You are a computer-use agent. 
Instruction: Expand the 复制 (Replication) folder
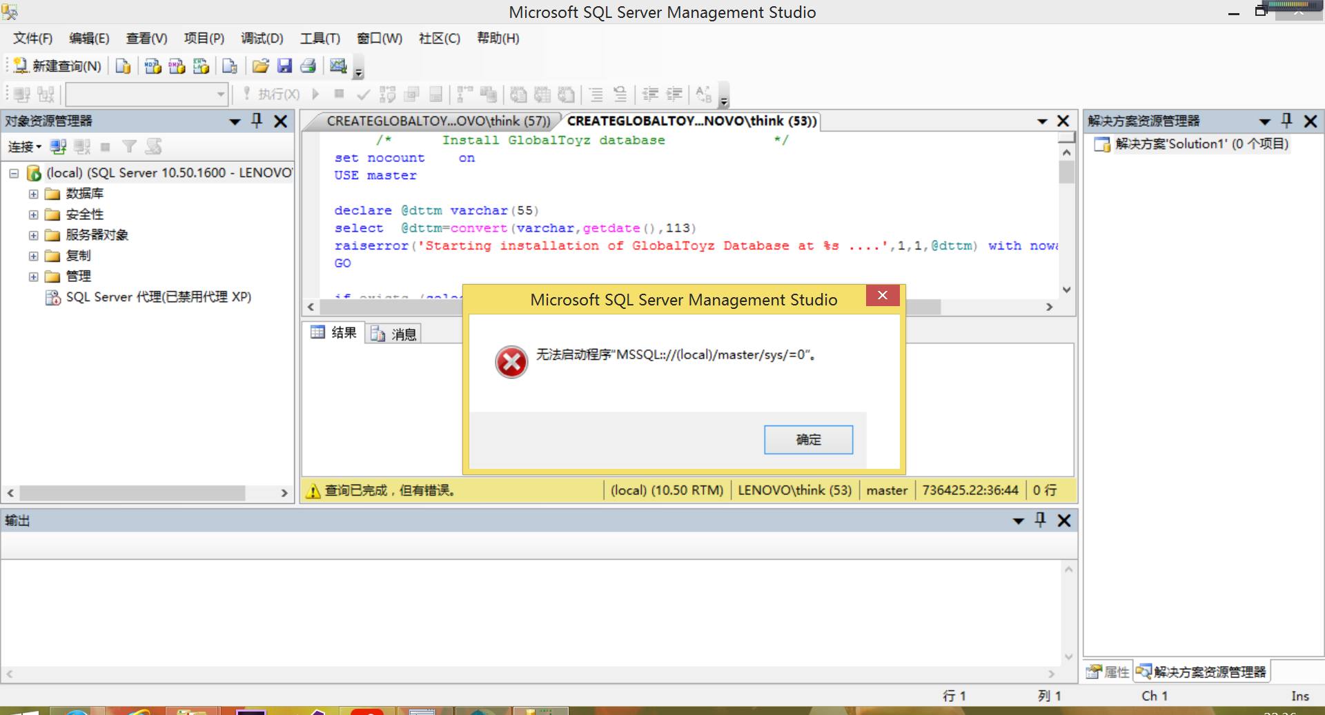[x=33, y=256]
